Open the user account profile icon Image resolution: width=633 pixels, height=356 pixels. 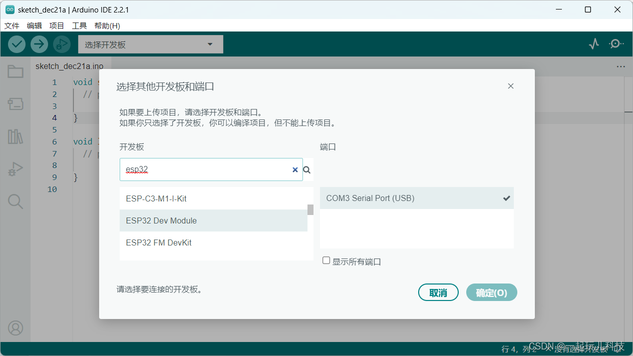pyautogui.click(x=16, y=328)
